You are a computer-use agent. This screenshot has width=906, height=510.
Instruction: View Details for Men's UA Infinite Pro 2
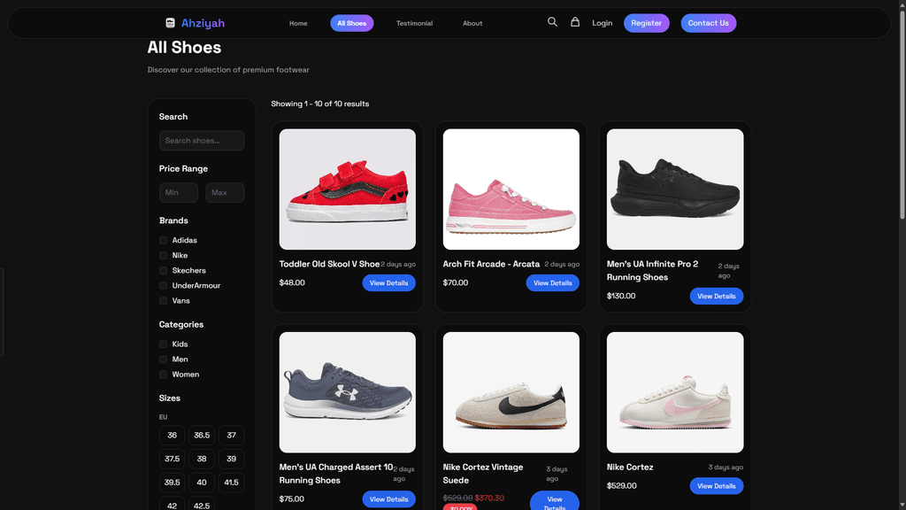(x=717, y=296)
